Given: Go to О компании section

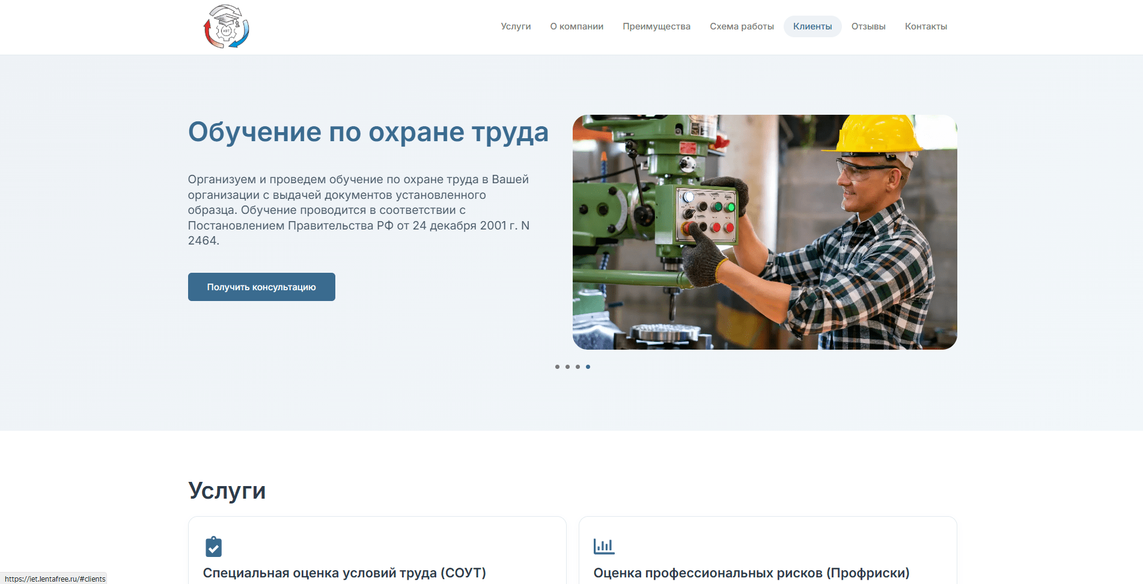Looking at the screenshot, I should click(577, 26).
